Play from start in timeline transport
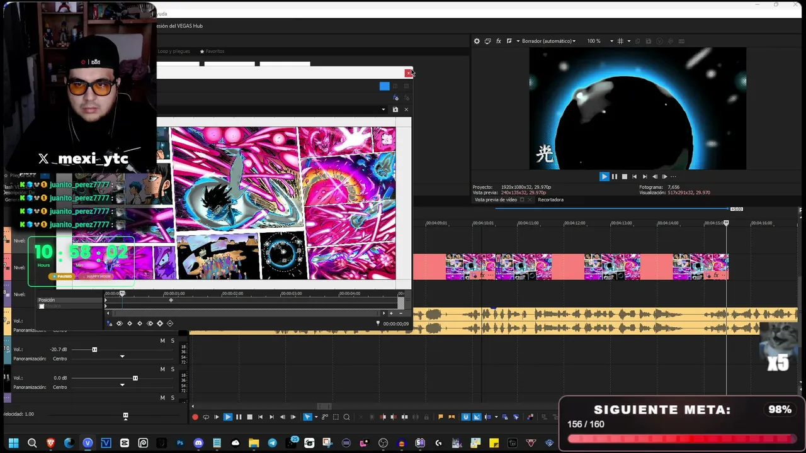The image size is (806, 453). [x=217, y=417]
